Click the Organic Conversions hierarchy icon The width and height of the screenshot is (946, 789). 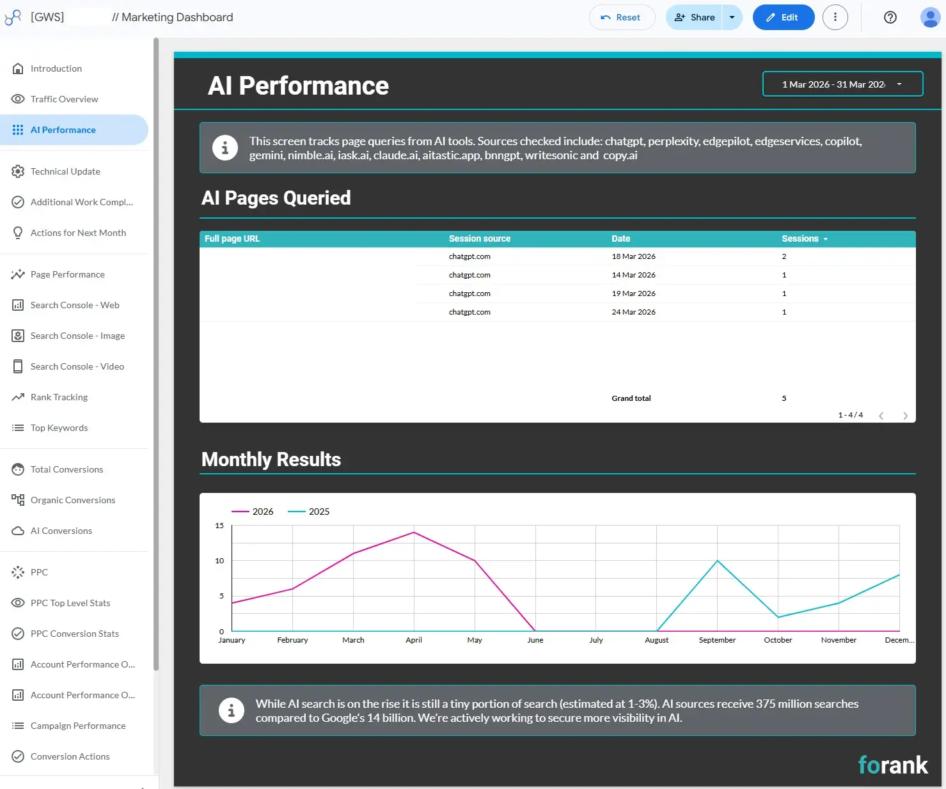(x=18, y=500)
